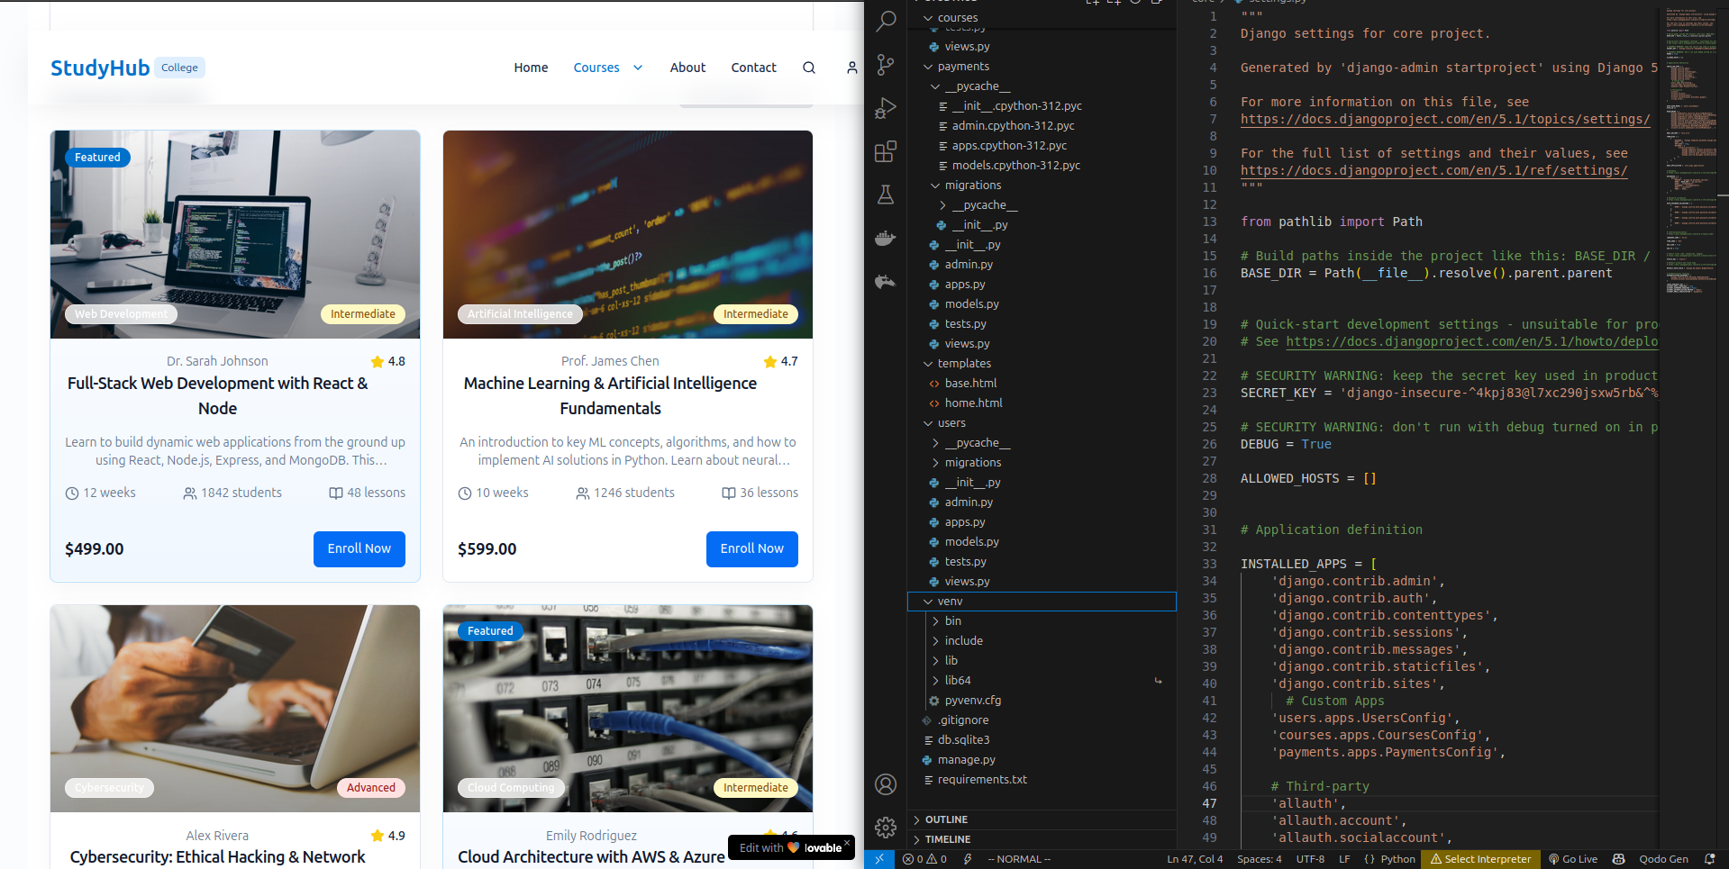
Task: Open Accounts icon in activity bar
Action: pyautogui.click(x=886, y=784)
